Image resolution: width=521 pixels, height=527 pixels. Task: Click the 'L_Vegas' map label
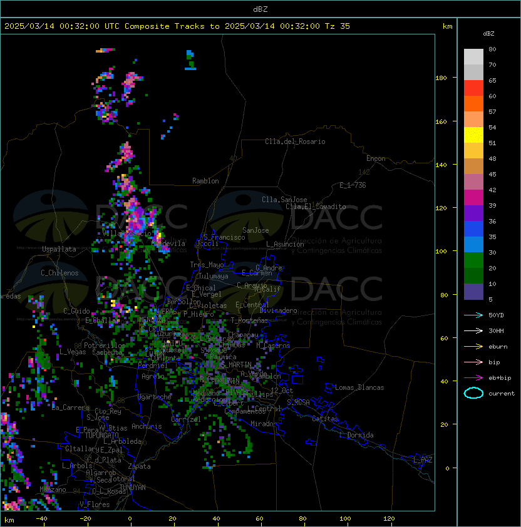click(73, 352)
